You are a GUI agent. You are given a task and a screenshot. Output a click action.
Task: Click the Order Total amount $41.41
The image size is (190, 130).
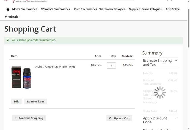[x=173, y=111]
